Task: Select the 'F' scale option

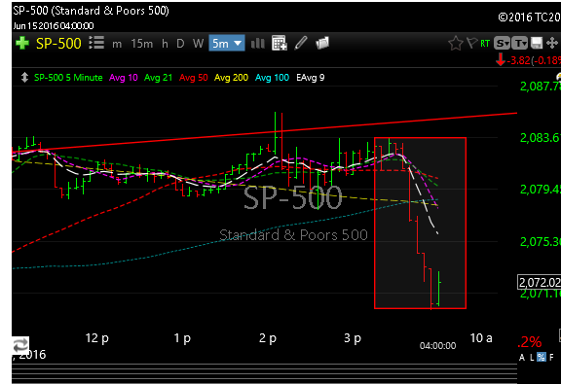Action: click(551, 357)
